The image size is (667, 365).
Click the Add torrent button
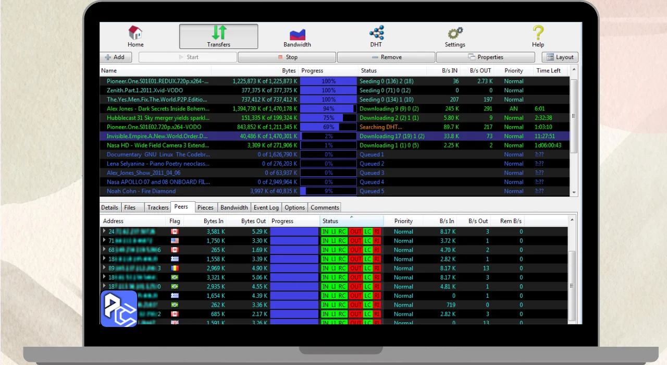[x=115, y=57]
